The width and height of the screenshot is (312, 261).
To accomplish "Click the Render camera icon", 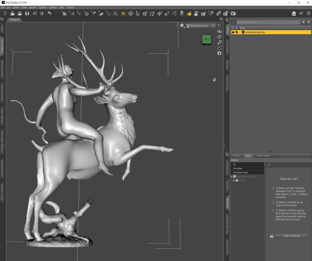I will (233, 13).
